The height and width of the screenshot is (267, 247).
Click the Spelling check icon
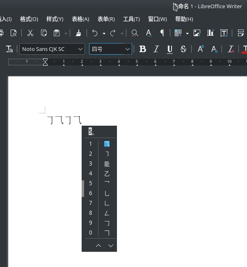click(149, 33)
